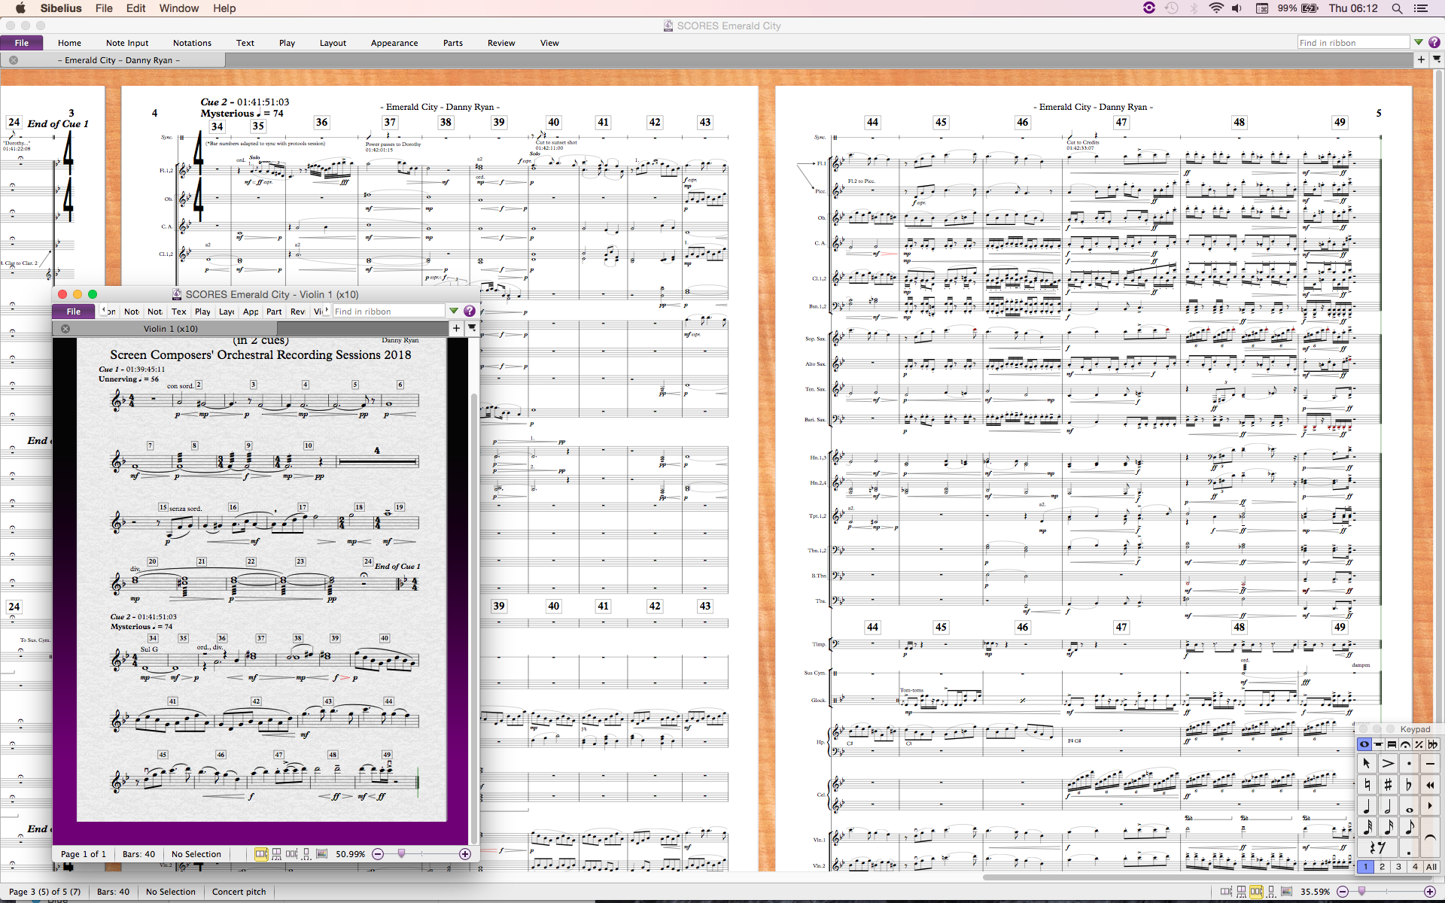1445x903 pixels.
Task: Choose the whole note on Keypad
Action: (1409, 805)
